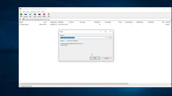
Task: Click the browse button next to Copy to
Action: (x=110, y=38)
